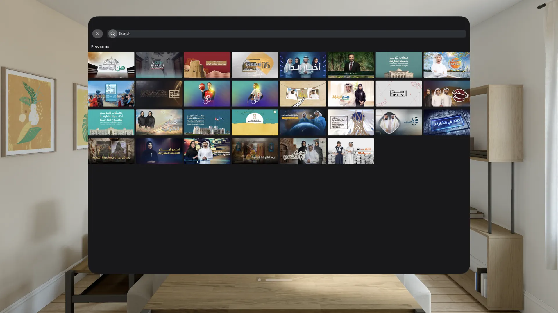Open the Sharjah Architecture Triennial program
This screenshot has width=558, height=313.
pyautogui.click(x=351, y=122)
